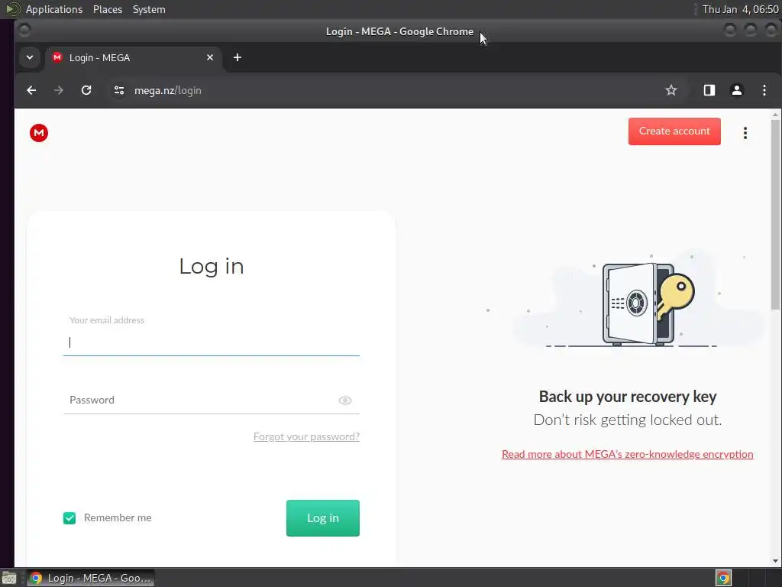
Task: Click the page vertical scrollbar thumb
Action: 776,215
